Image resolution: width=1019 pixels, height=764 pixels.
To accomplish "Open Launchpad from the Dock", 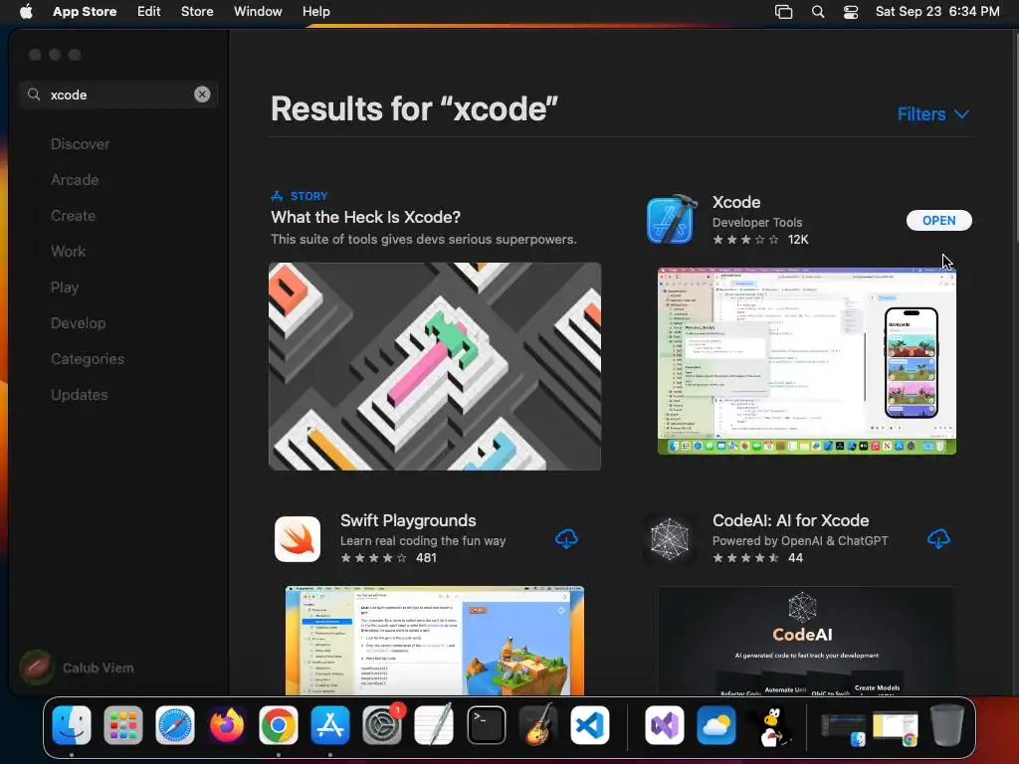I will click(x=122, y=725).
